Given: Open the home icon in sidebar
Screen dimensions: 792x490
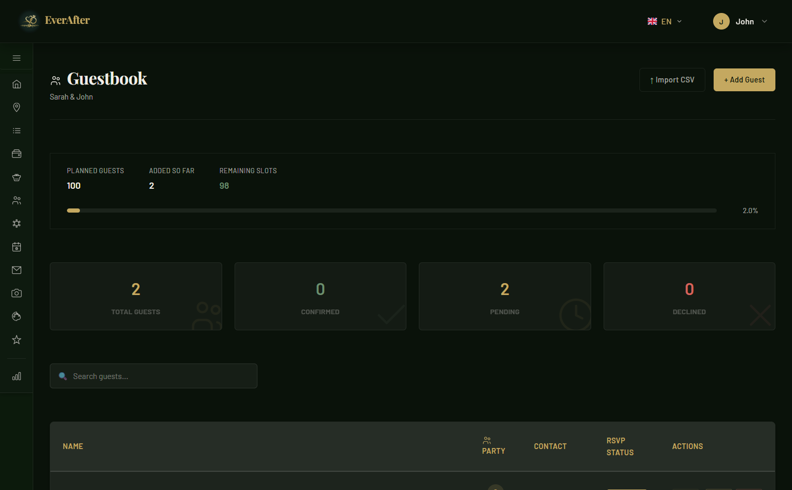Looking at the screenshot, I should point(17,84).
